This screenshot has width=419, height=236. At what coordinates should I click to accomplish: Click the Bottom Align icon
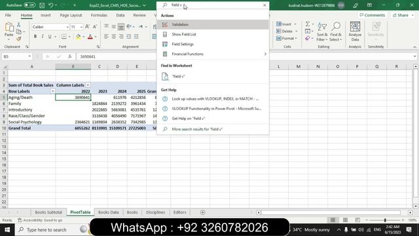tap(121, 27)
